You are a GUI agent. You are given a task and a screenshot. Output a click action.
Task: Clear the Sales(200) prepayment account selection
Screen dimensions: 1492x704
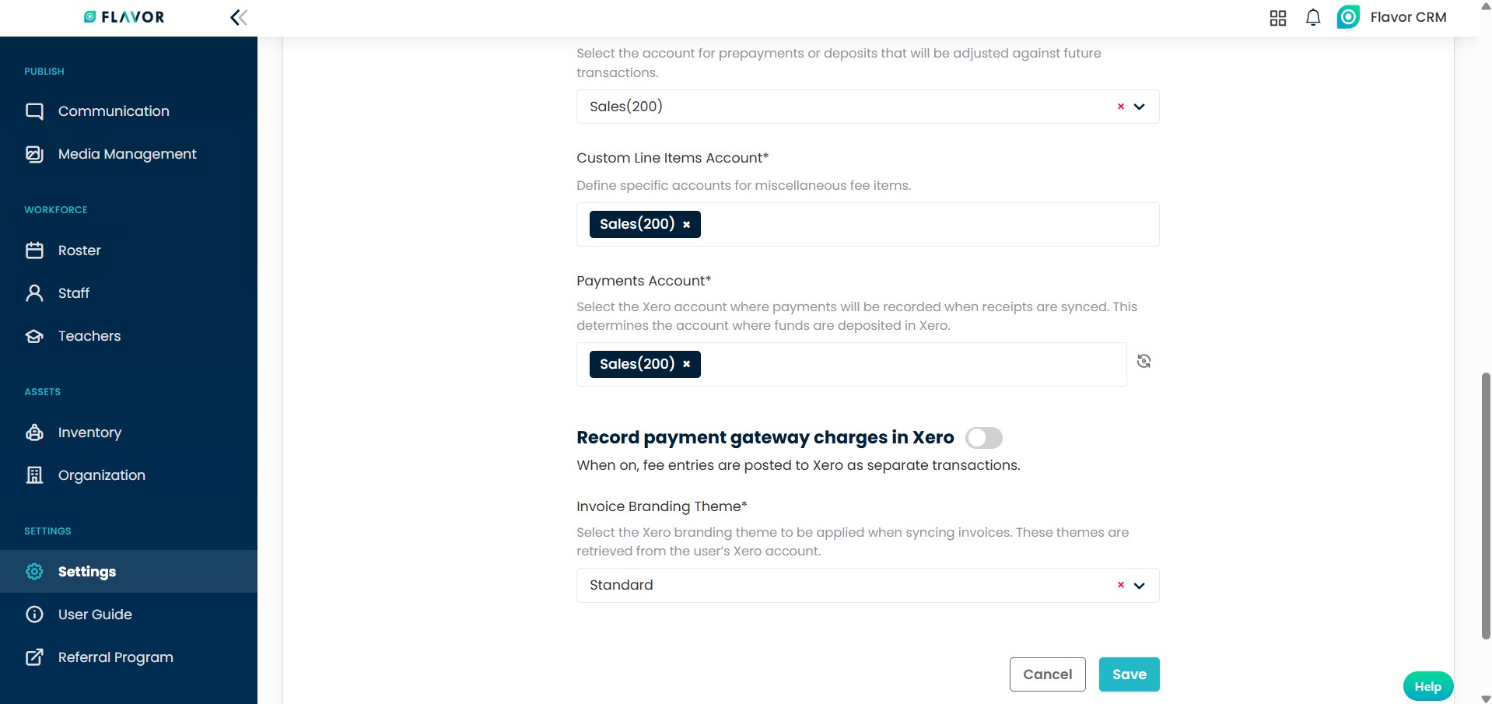click(1121, 107)
